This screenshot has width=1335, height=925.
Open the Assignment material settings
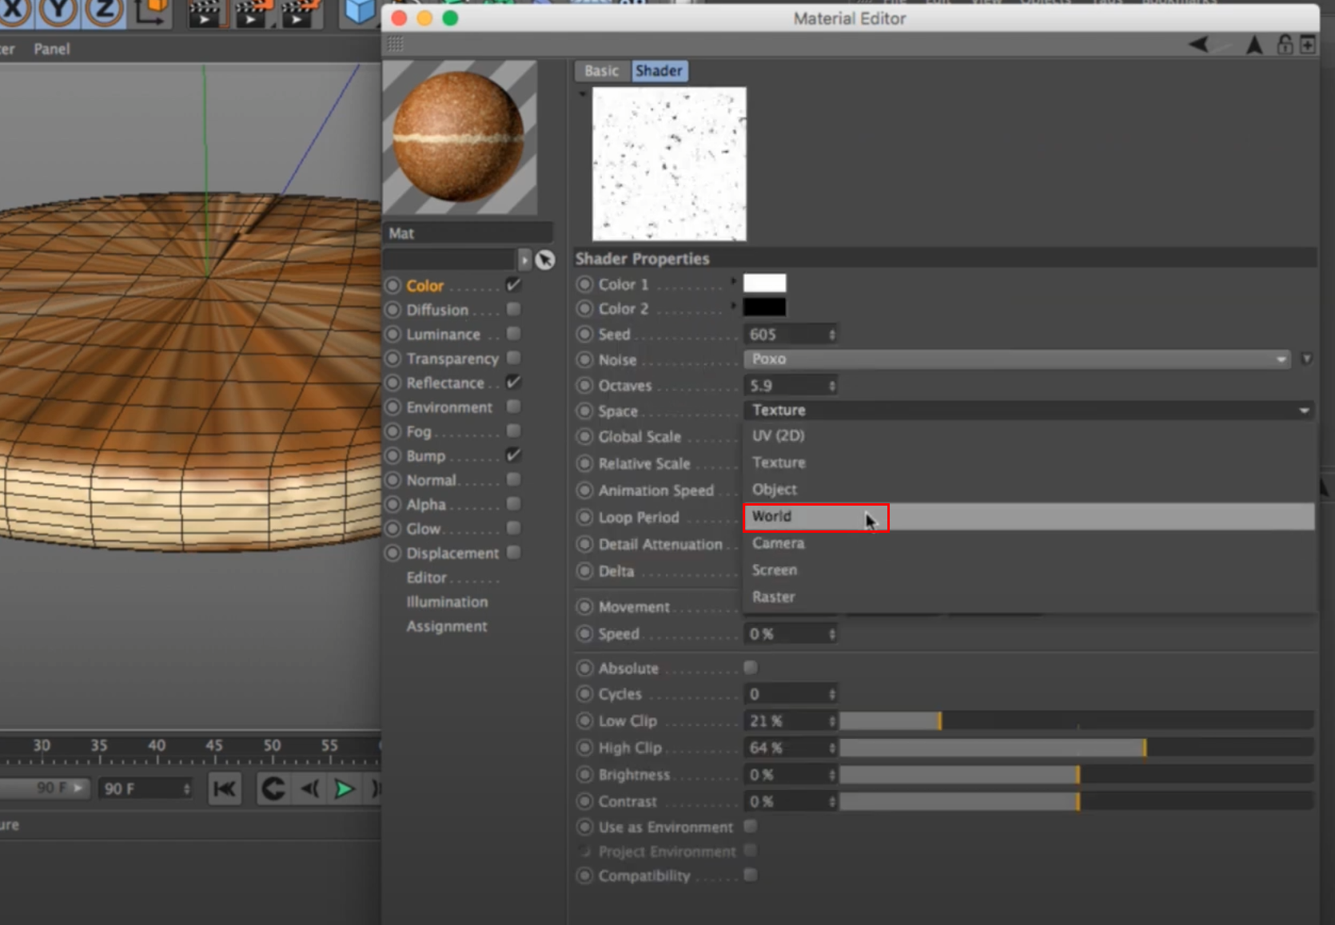click(447, 626)
